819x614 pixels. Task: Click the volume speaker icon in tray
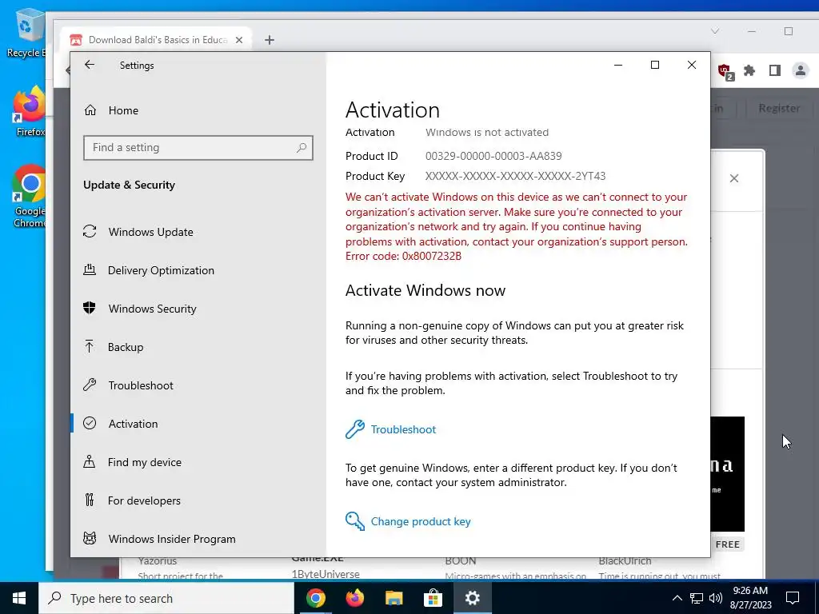pyautogui.click(x=716, y=598)
